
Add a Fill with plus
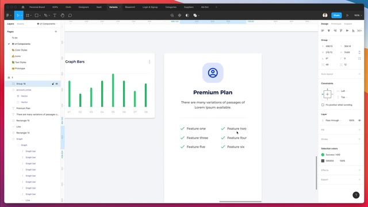[359, 130]
